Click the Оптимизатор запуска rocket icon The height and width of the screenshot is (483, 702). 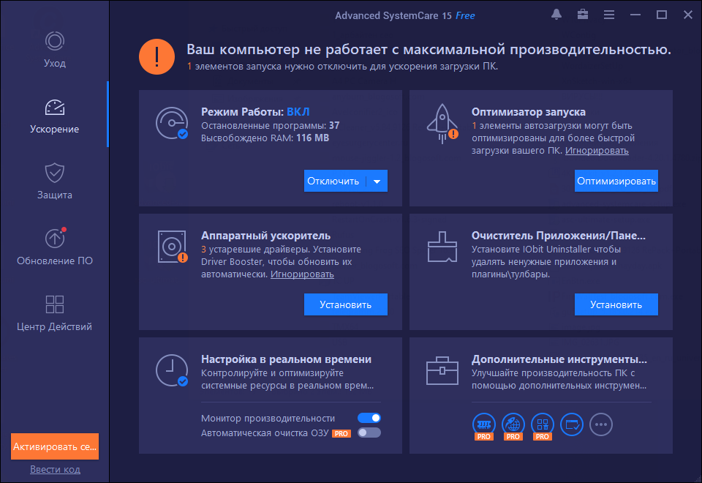click(x=442, y=124)
